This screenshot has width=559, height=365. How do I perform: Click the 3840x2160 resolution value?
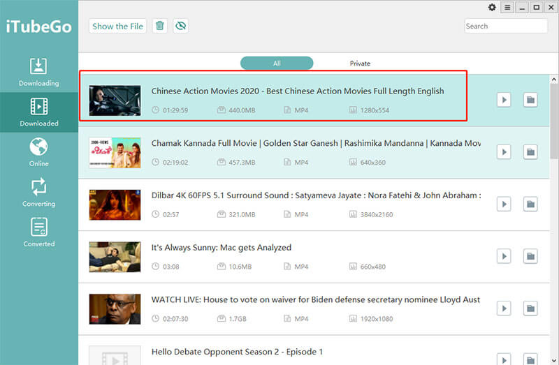coord(377,215)
